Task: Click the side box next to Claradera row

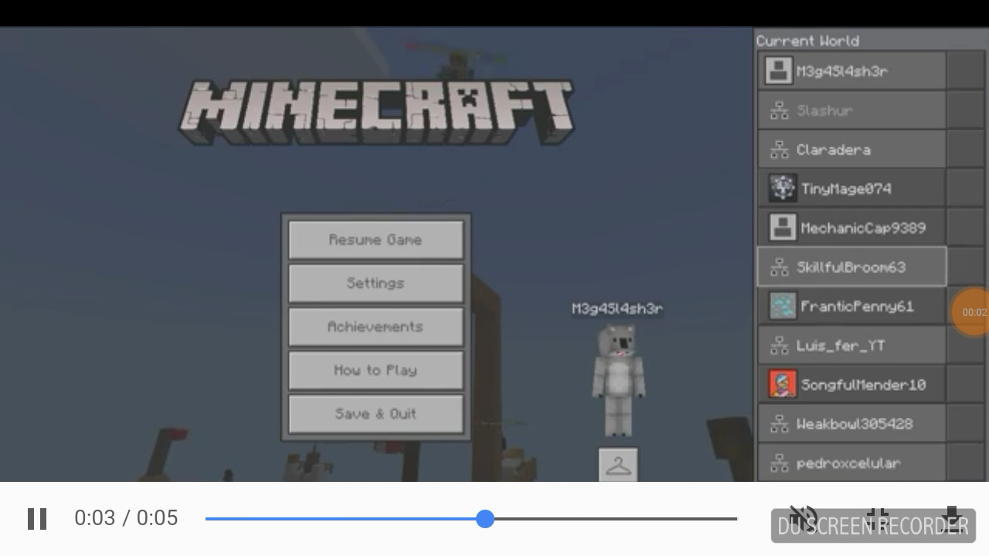Action: tap(967, 150)
